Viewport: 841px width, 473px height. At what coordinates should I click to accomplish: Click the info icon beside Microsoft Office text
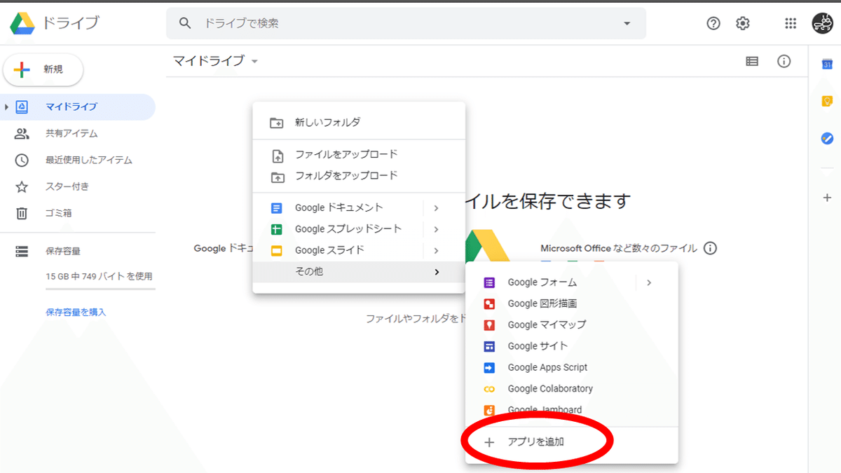point(710,248)
